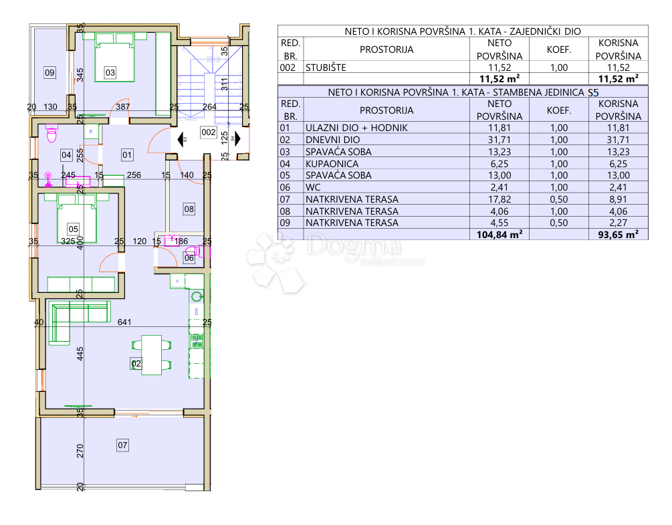Screen dimensions: 672x525
Task: Click the fridge box marked F
Action: [x=177, y=281]
